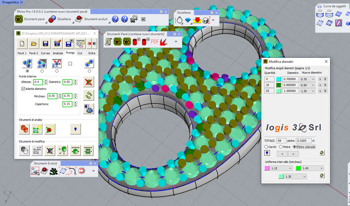Screen dimensions: 350x206
Task: Create a new file in the pavé panel
Action: 22,43
